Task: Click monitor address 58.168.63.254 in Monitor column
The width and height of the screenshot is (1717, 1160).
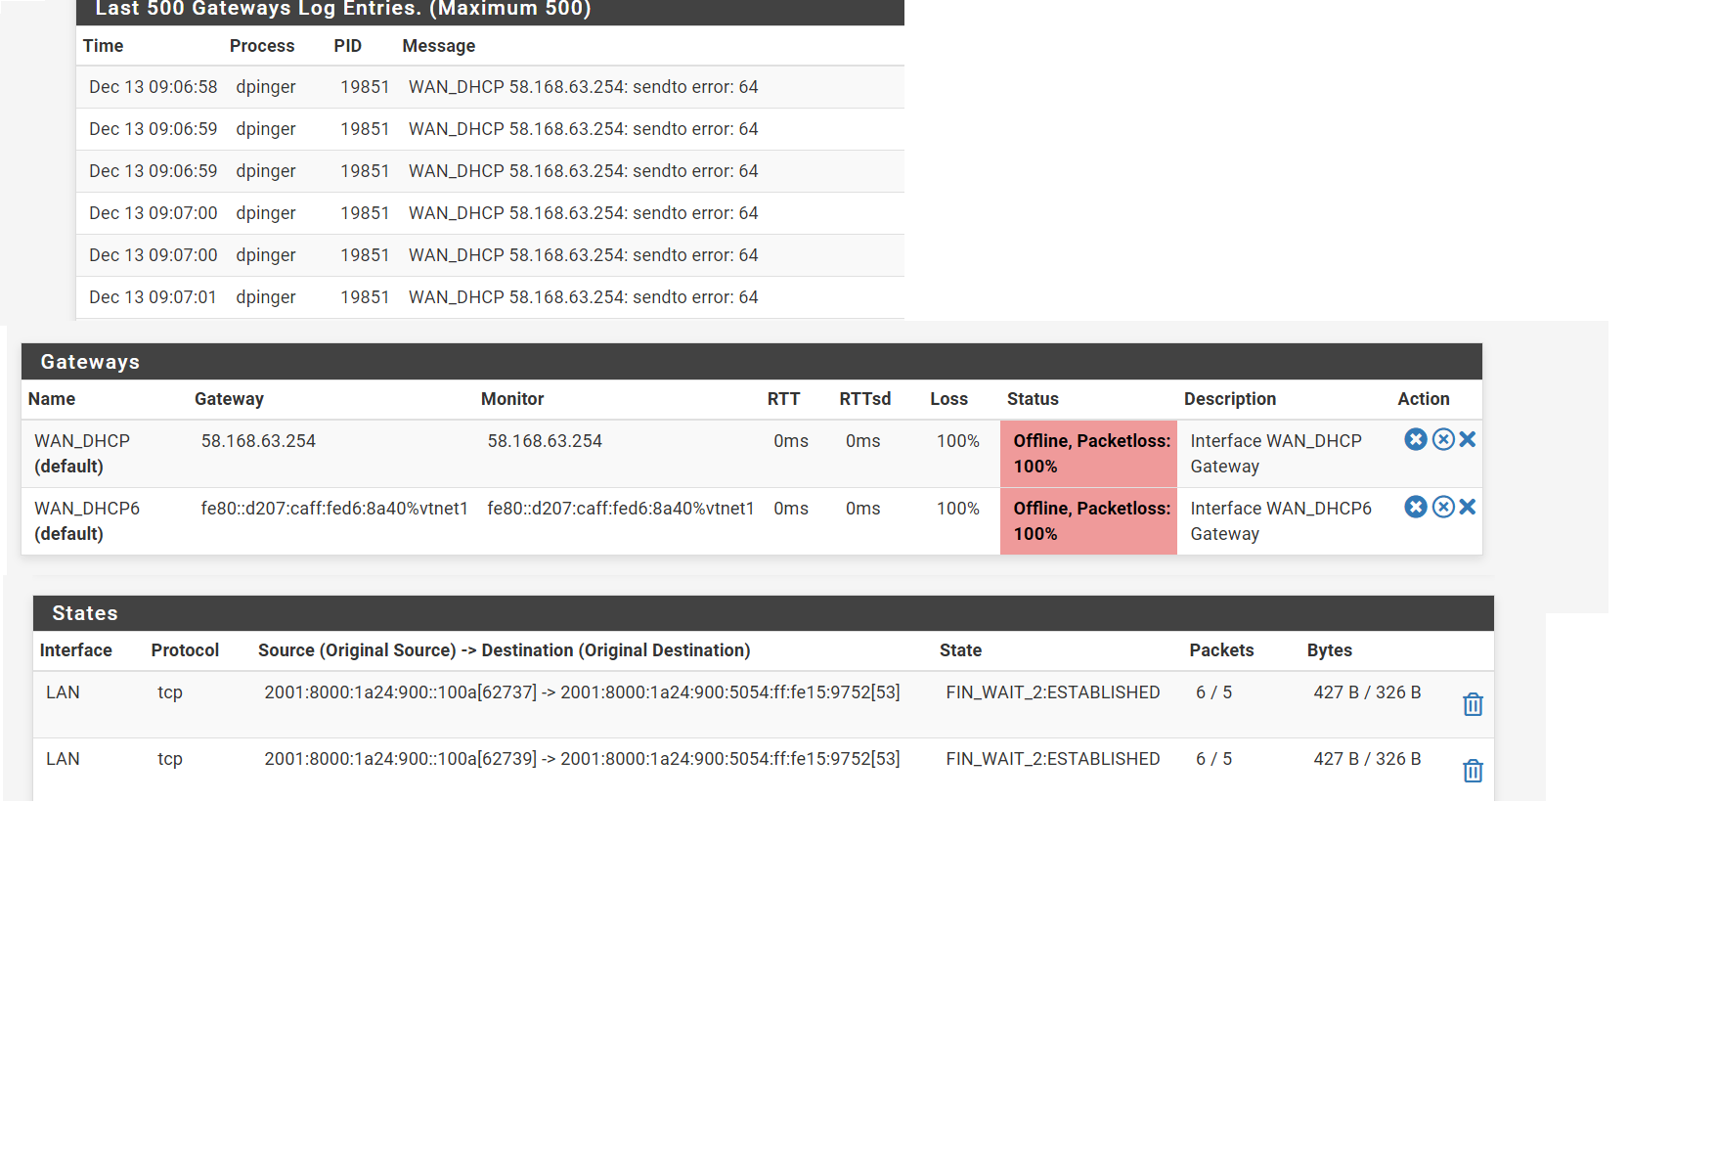Action: click(x=545, y=441)
